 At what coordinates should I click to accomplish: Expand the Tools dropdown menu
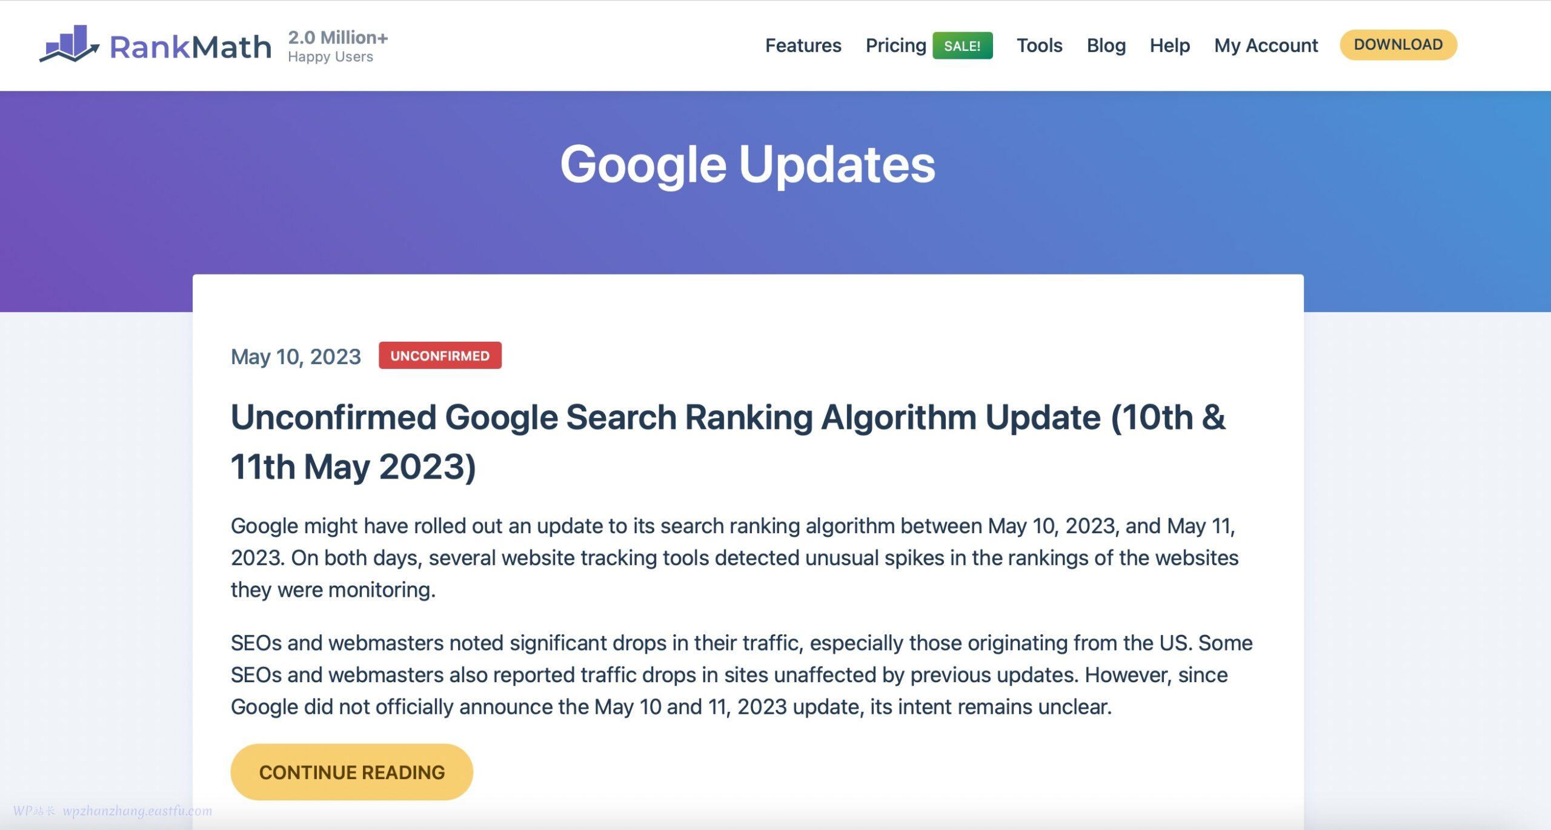pyautogui.click(x=1039, y=45)
